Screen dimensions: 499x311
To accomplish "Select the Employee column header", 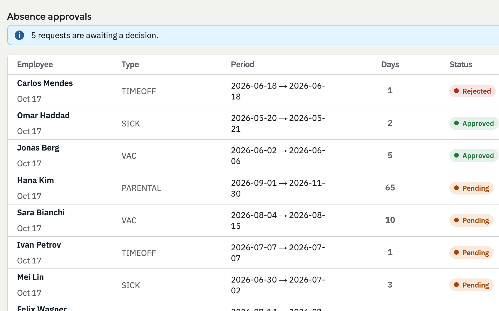I will click(35, 65).
